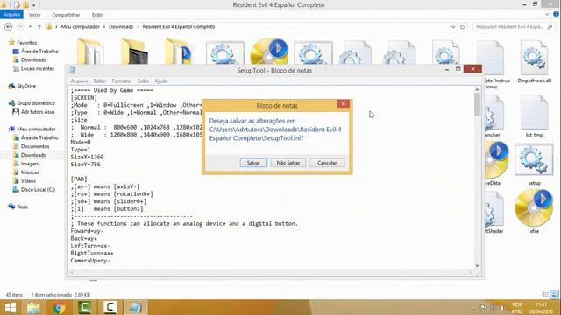This screenshot has height=315, width=561.
Task: Go up one folder level in Explorer
Action: click(39, 27)
